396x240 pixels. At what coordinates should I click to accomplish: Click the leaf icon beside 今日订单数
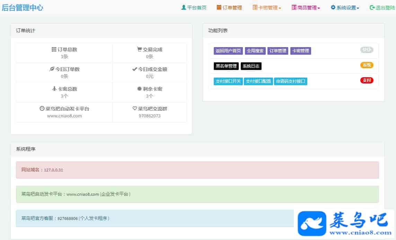point(52,69)
